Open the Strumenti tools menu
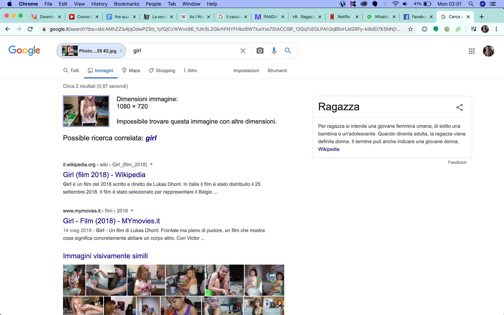 277,71
